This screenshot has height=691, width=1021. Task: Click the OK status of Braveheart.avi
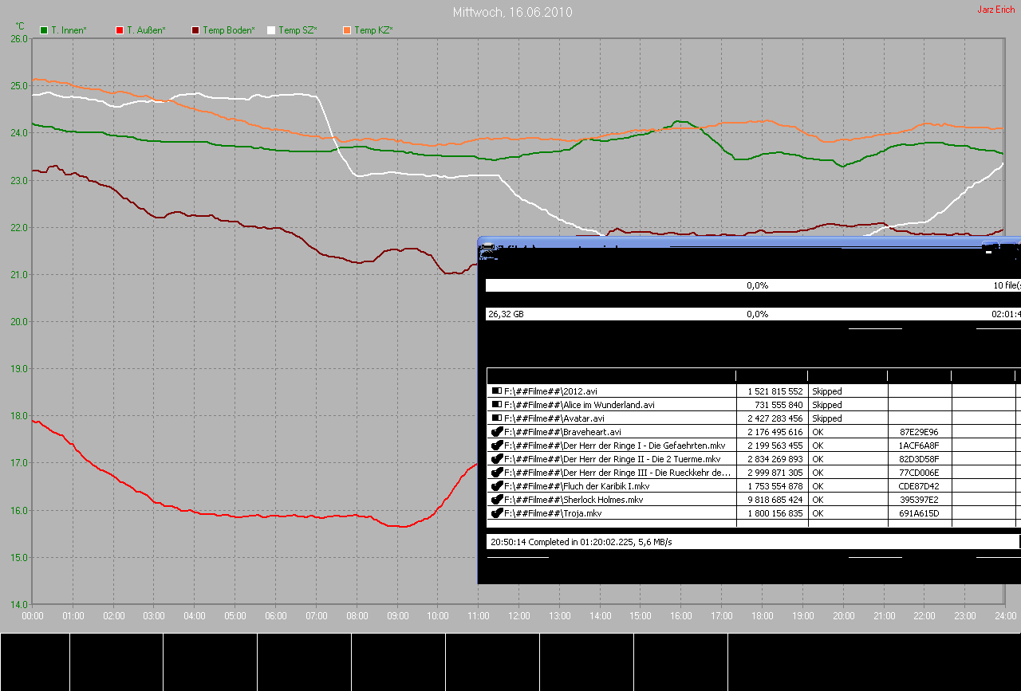tap(818, 431)
